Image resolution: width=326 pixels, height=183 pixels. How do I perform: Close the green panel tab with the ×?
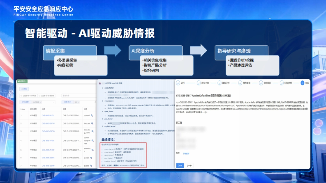[26, 82]
